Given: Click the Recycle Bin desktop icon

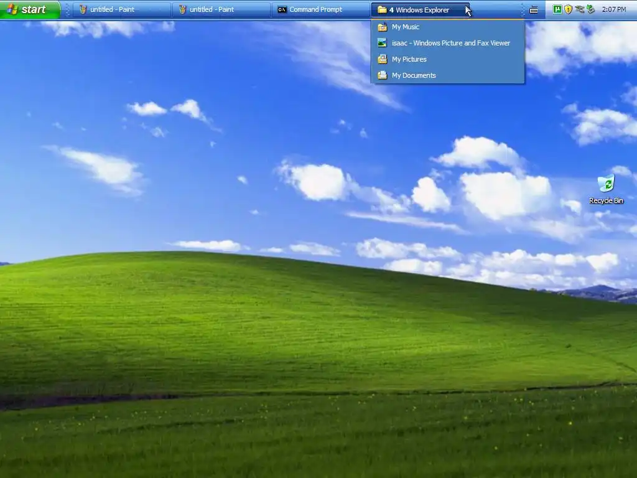Looking at the screenshot, I should pyautogui.click(x=606, y=189).
